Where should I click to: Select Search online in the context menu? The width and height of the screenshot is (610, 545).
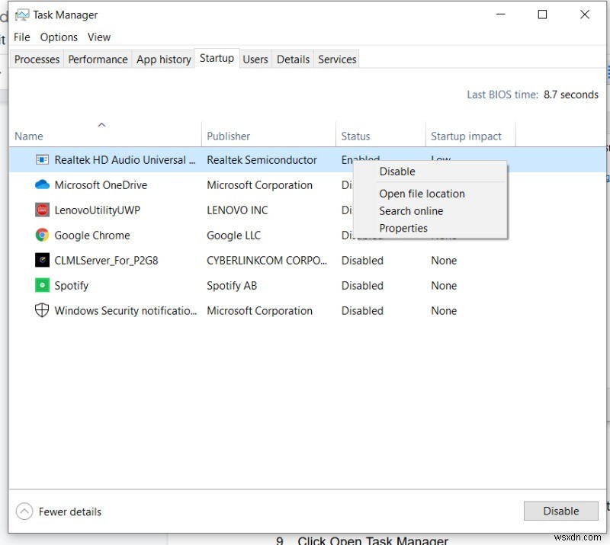[x=411, y=211]
